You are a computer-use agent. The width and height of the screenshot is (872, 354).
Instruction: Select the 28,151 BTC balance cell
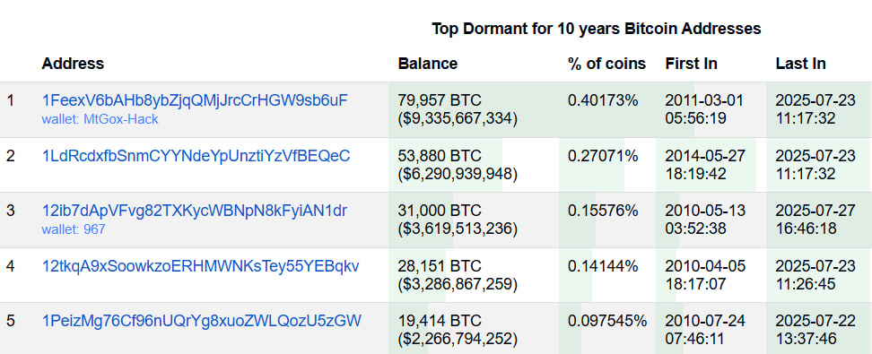(440, 266)
